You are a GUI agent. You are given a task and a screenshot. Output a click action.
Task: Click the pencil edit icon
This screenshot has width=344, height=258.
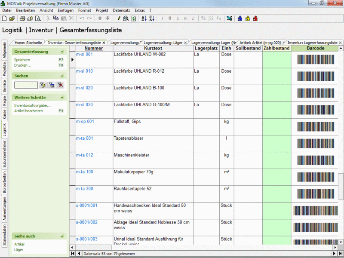pyautogui.click(x=118, y=18)
